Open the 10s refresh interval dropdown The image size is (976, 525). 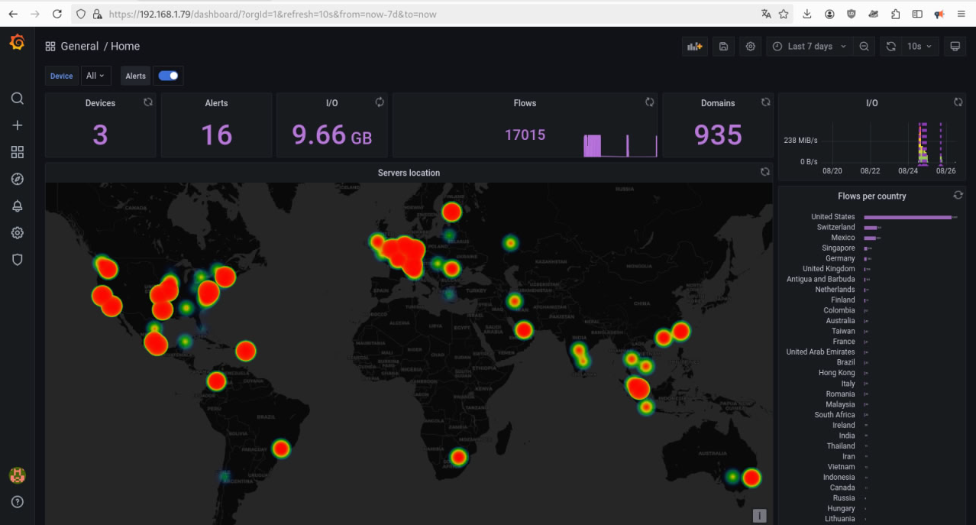(919, 47)
